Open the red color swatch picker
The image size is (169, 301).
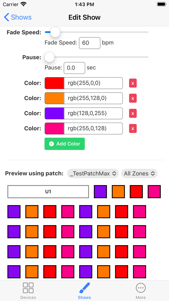[x=54, y=83]
